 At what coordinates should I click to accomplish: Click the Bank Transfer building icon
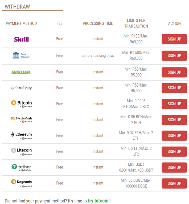click(x=16, y=55)
